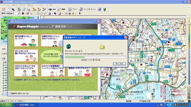Screen dimensions: 191x107
Task: Click 千代田区 付近 in the status bar
Action: pyautogui.click(x=145, y=101)
